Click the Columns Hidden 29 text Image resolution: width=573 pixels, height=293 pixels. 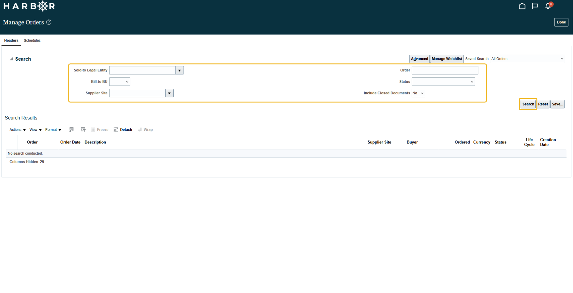click(x=27, y=162)
